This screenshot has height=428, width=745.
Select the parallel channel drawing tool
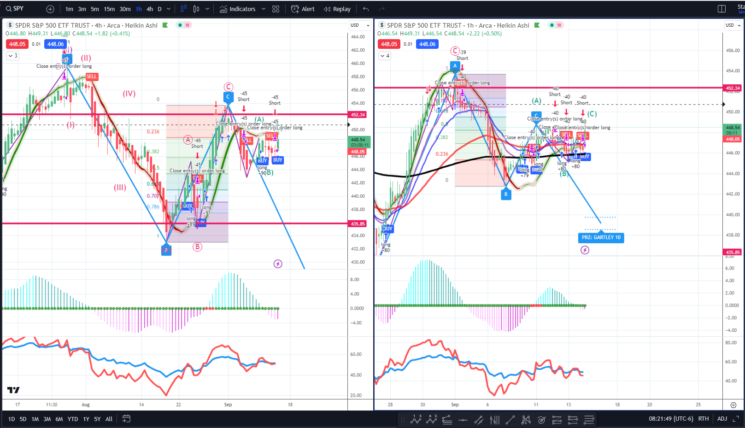click(x=479, y=420)
